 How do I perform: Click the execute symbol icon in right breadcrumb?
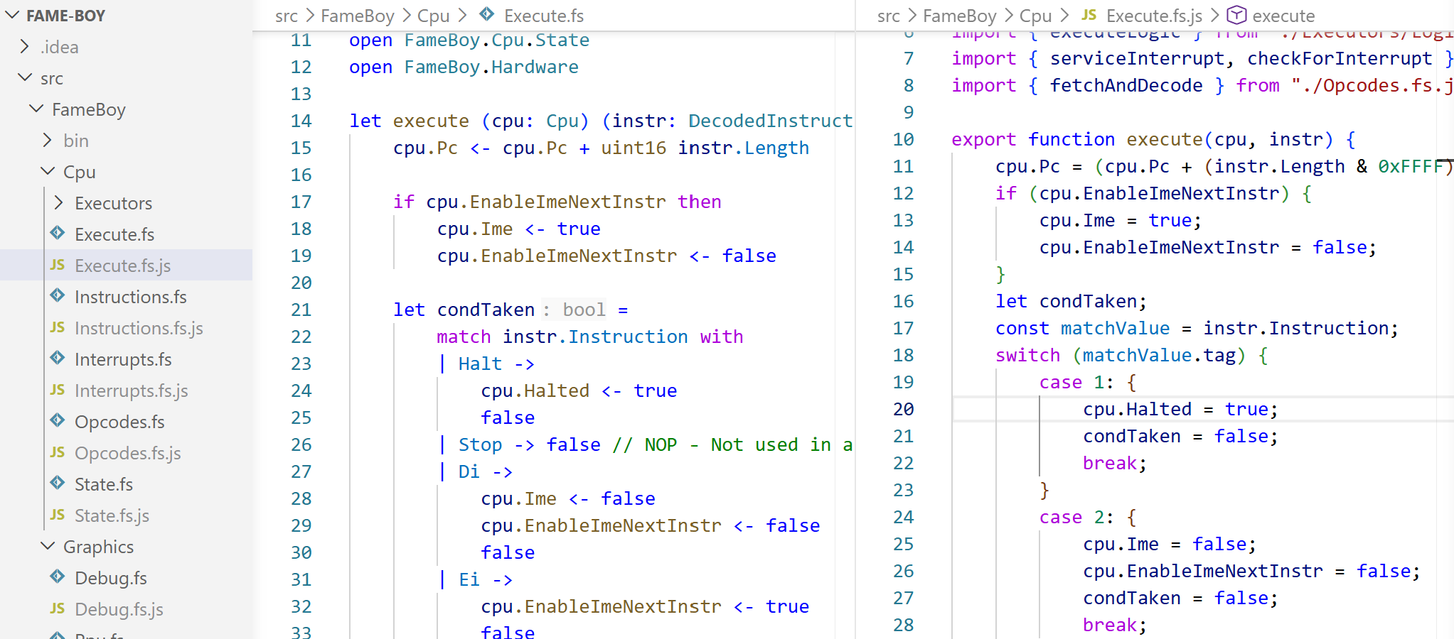1238,15
